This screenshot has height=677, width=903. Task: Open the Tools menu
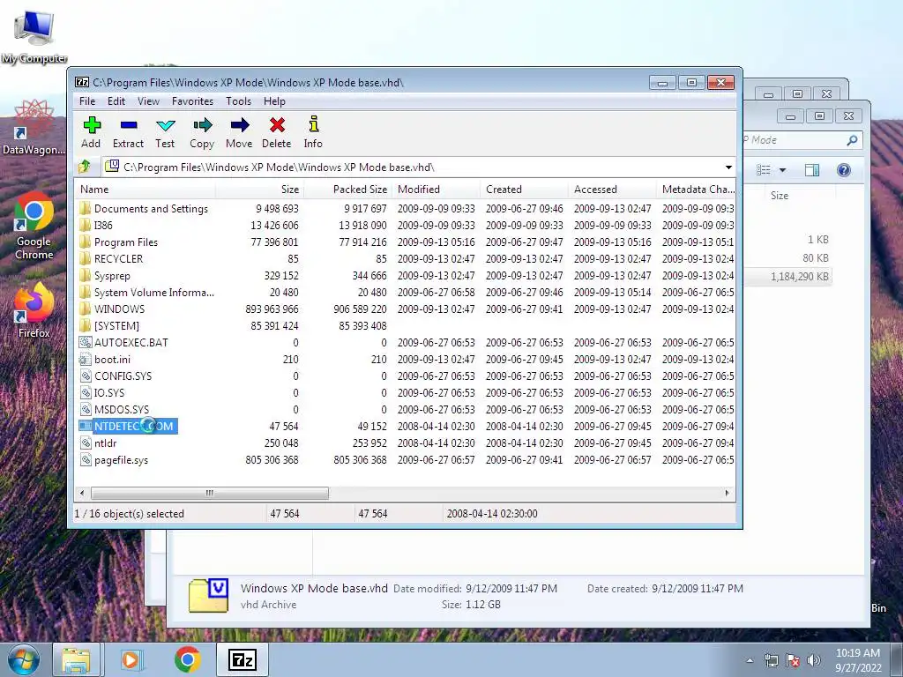coord(238,101)
